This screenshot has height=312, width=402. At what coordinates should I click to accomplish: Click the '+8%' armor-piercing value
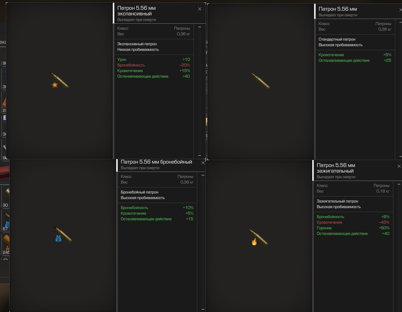coord(385,217)
